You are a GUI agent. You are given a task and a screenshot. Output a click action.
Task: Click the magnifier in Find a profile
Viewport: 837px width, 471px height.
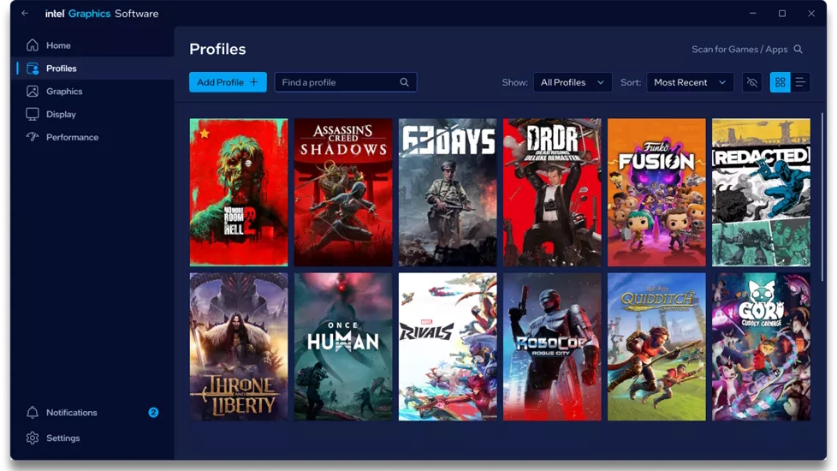tap(404, 82)
